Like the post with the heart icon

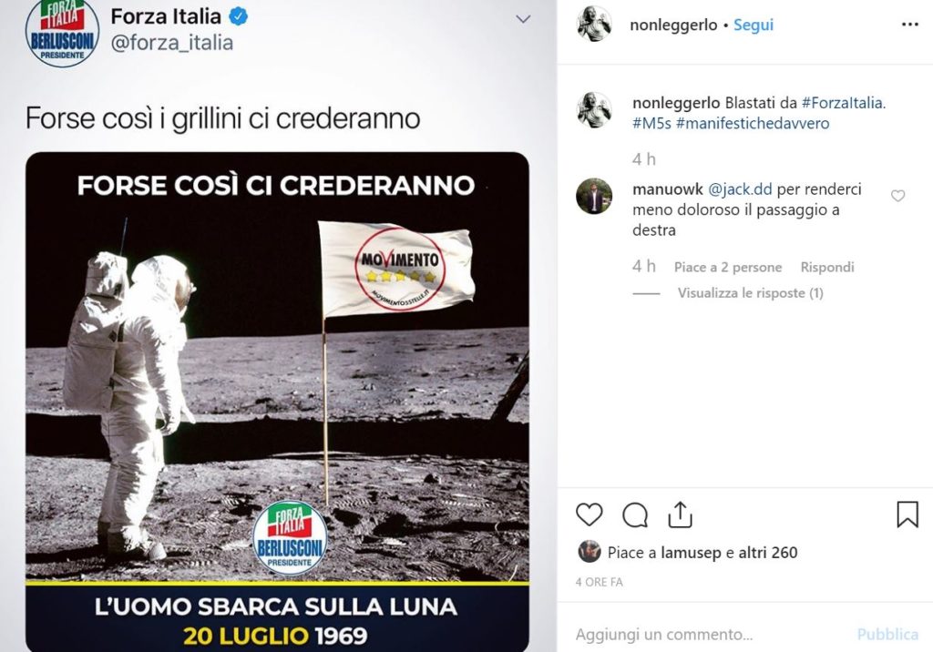pos(590,514)
